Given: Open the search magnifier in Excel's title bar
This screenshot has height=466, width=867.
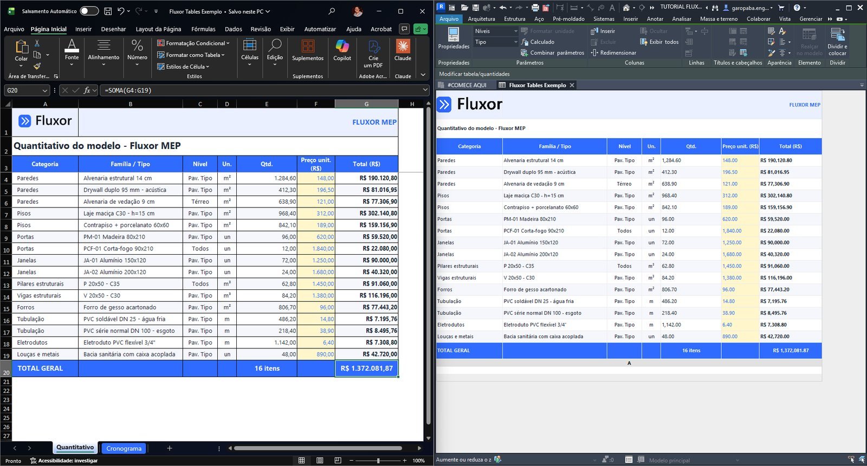Looking at the screenshot, I should coord(332,11).
